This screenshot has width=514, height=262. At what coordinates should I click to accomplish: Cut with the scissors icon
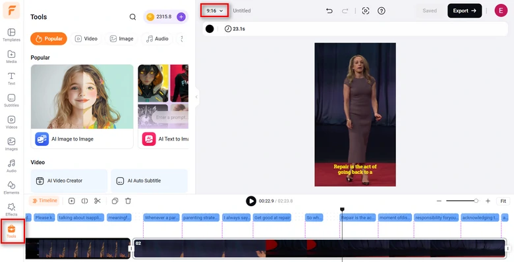tap(98, 201)
